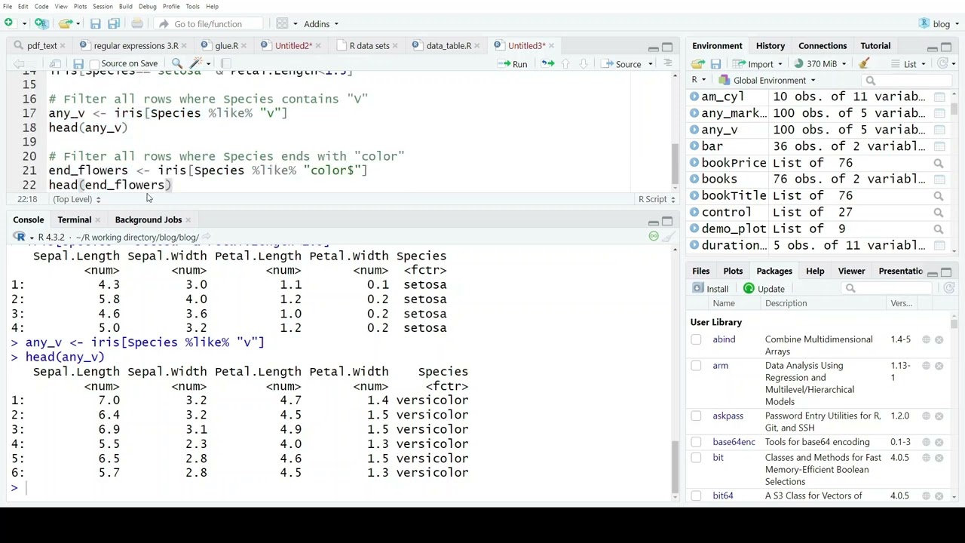
Task: Click the Install packages button
Action: [710, 288]
